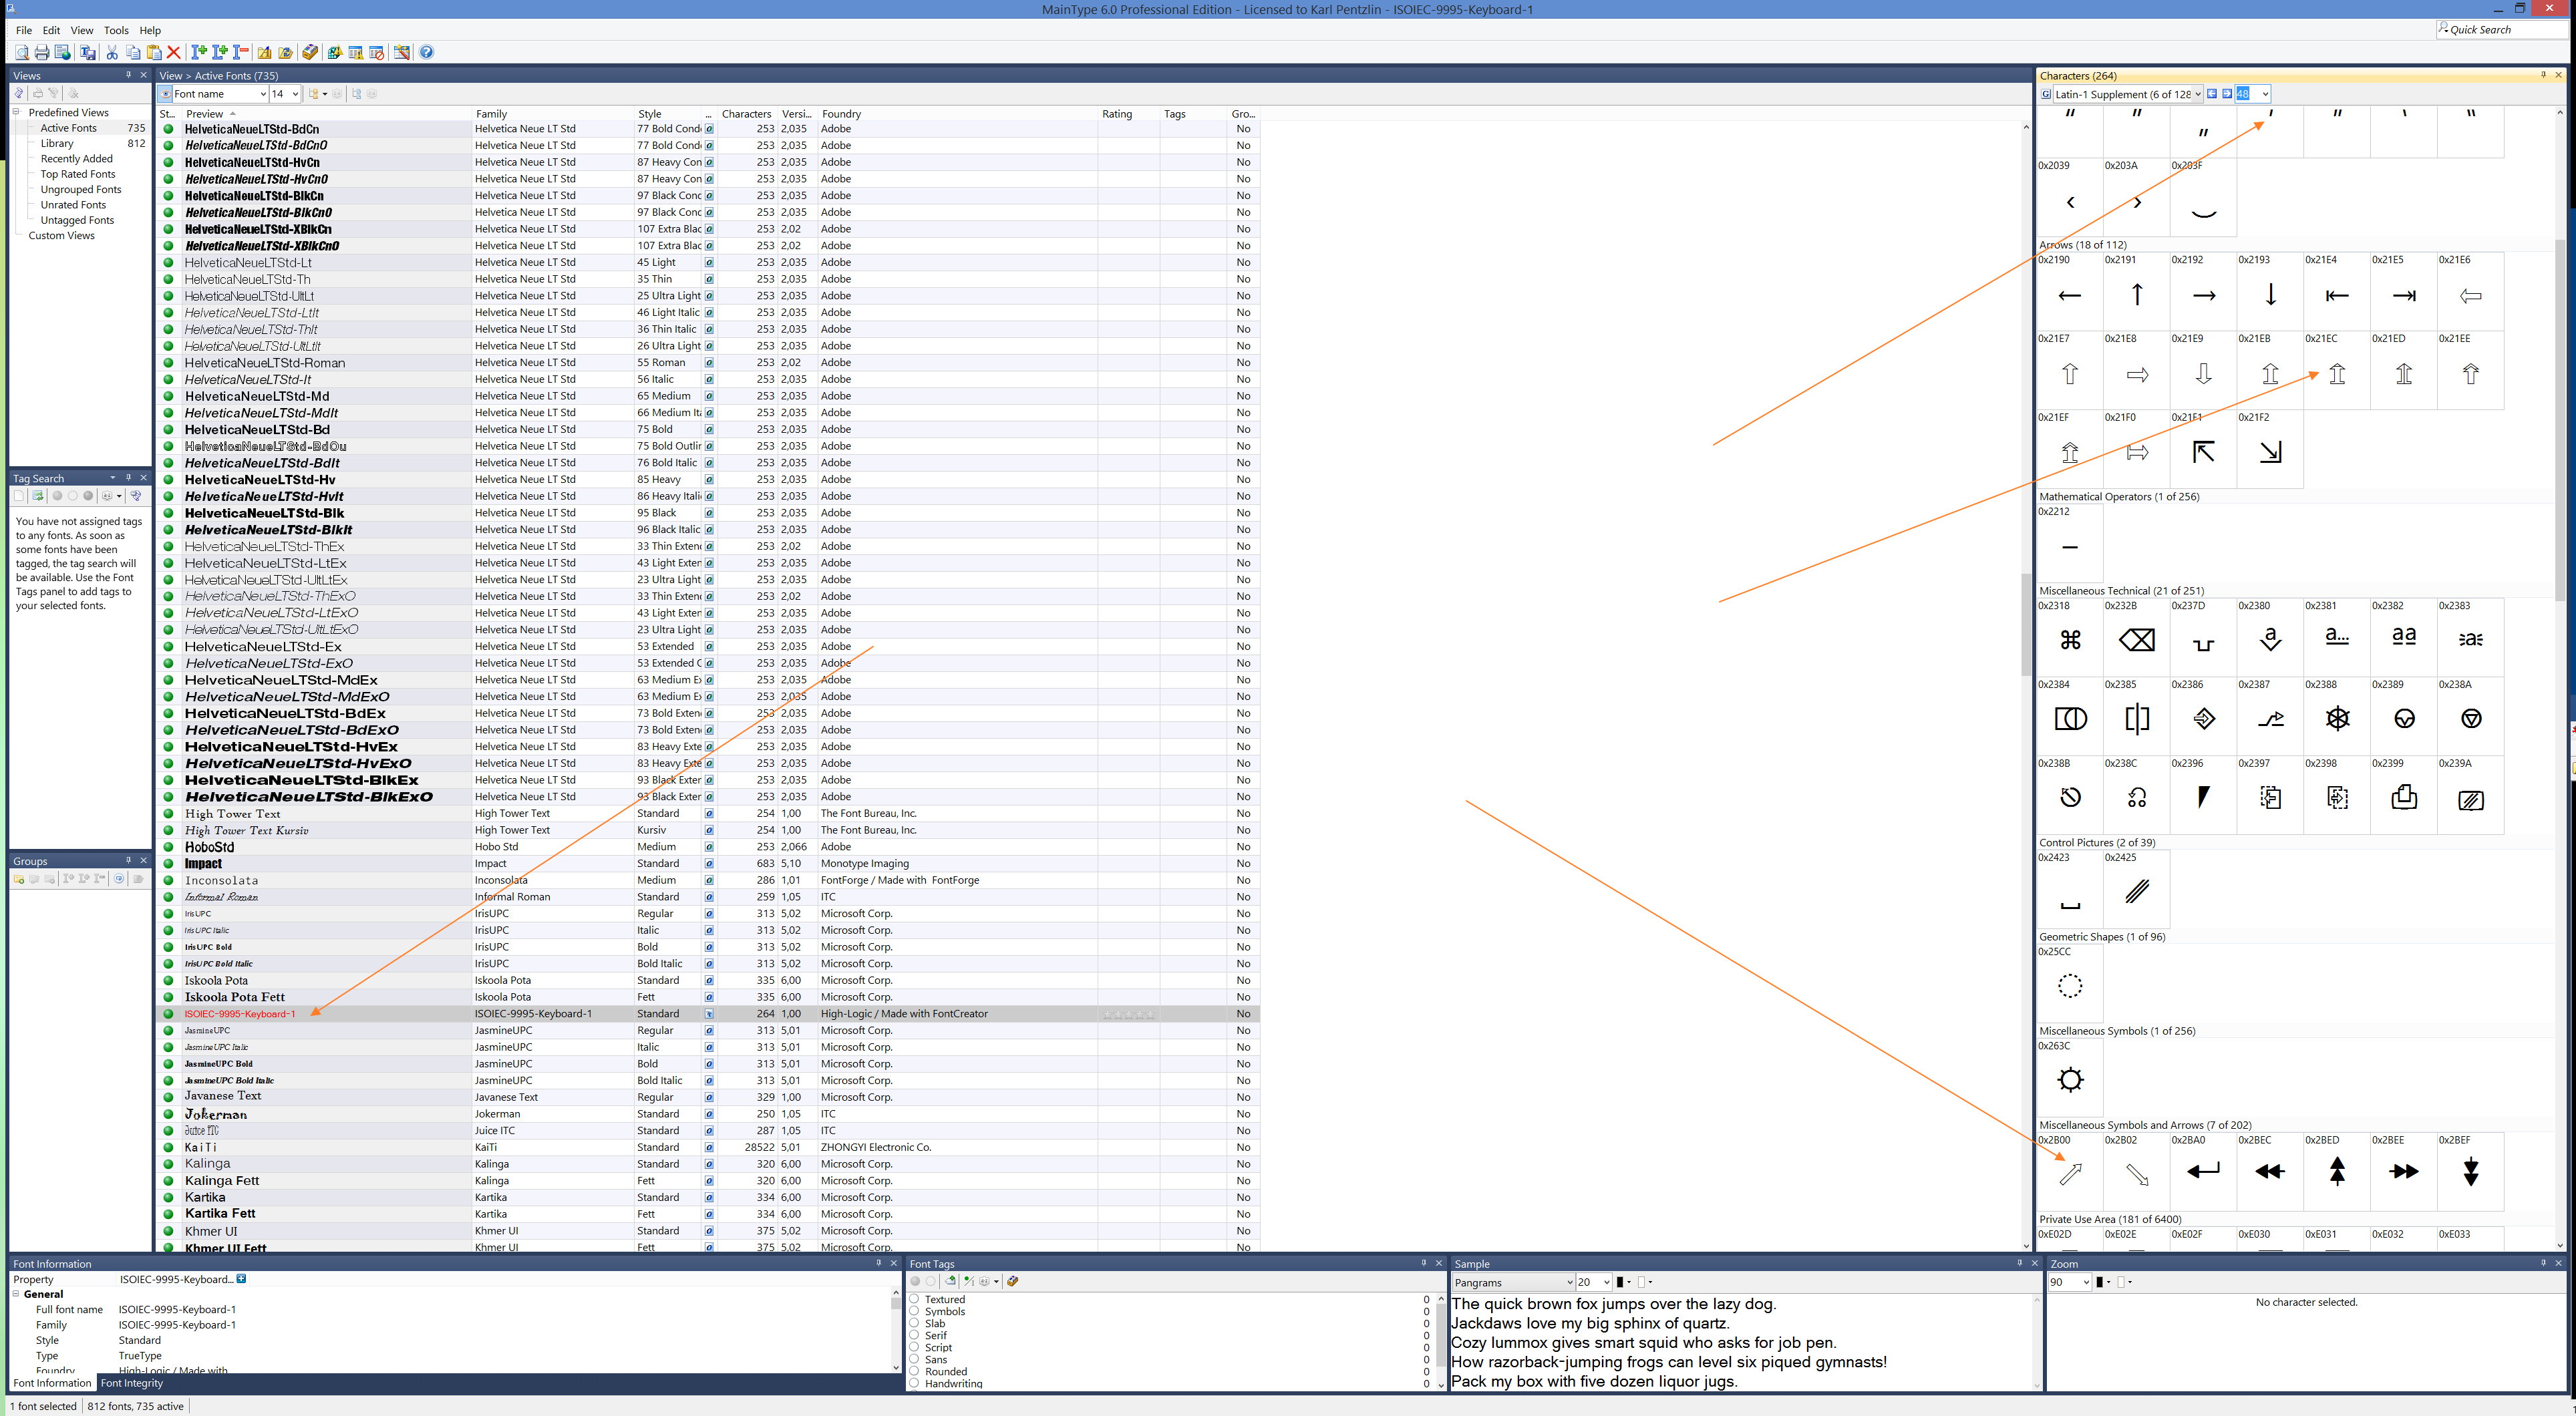Screen dimensions: 2576x1416
Task: Click the Paste clipboard icon
Action: [x=155, y=52]
